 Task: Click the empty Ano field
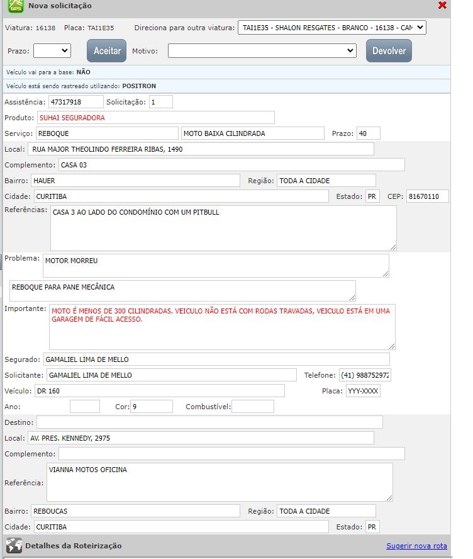click(x=85, y=407)
